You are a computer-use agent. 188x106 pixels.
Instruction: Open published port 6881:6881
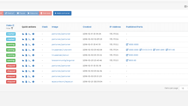point(159,50)
